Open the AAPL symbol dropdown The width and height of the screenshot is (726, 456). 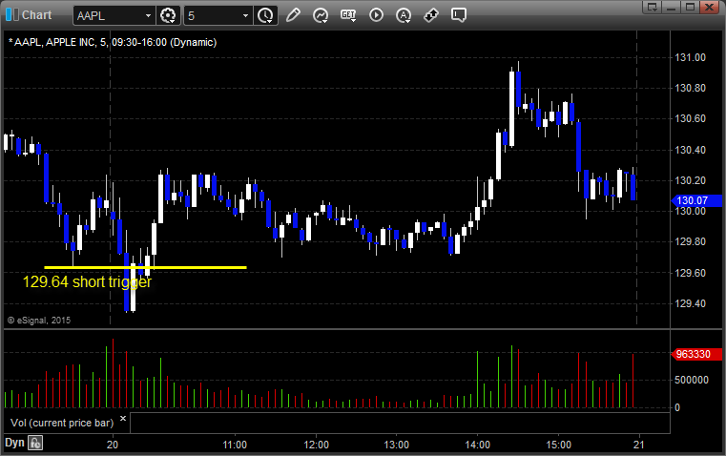(148, 15)
